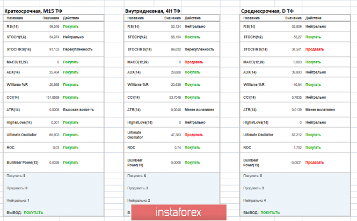Click CCI(14) value 53,7046 in 4H table

point(175,97)
